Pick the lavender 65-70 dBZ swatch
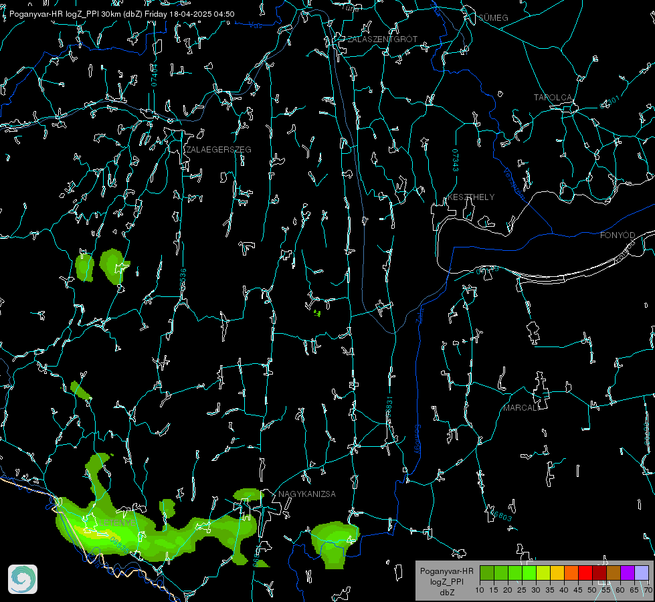 pyautogui.click(x=641, y=573)
